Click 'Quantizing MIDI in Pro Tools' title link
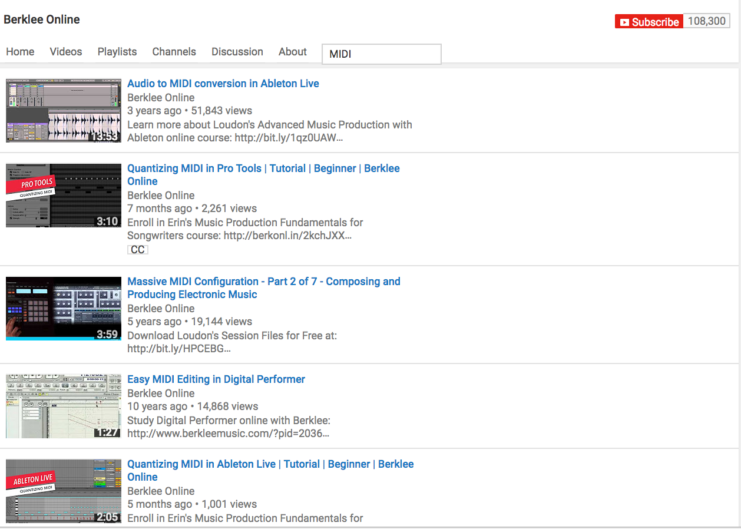The width and height of the screenshot is (741, 529). click(x=263, y=168)
